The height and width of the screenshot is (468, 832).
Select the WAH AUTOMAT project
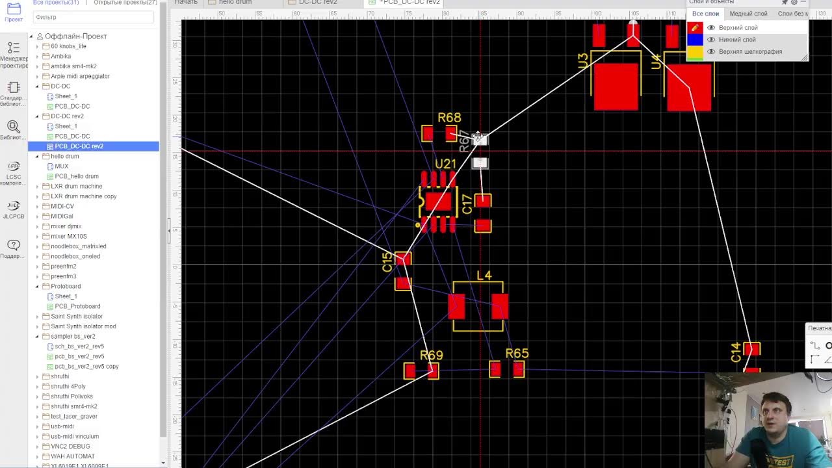73,456
